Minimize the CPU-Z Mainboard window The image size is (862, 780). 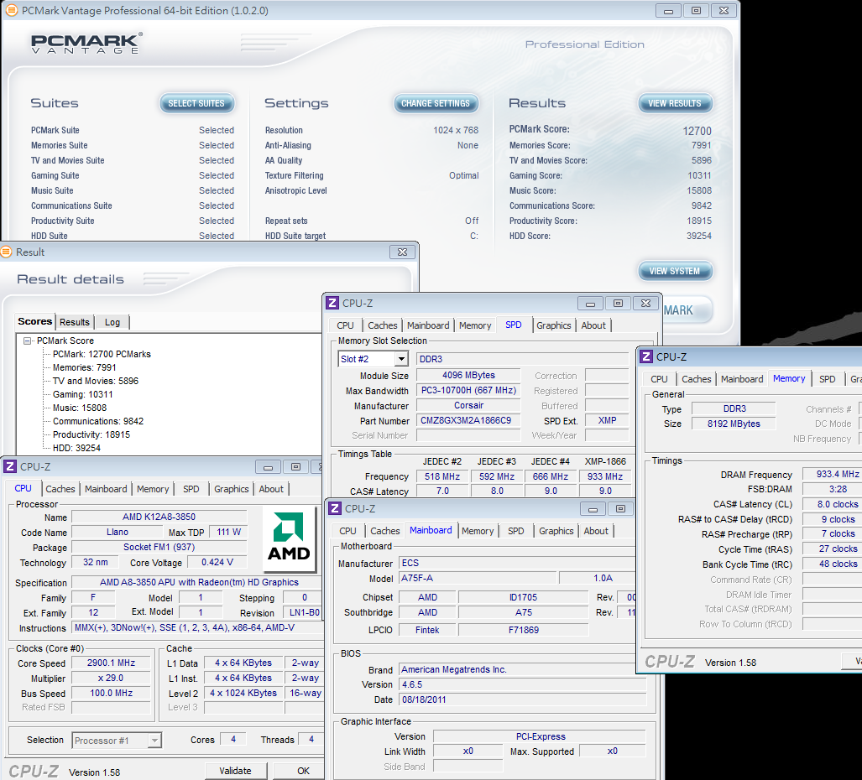[x=593, y=509]
